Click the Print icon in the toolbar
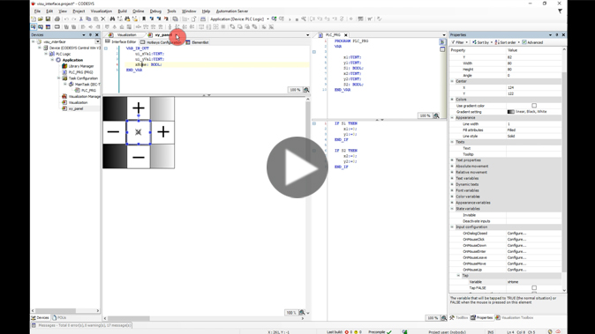The height and width of the screenshot is (334, 595). [x=56, y=19]
